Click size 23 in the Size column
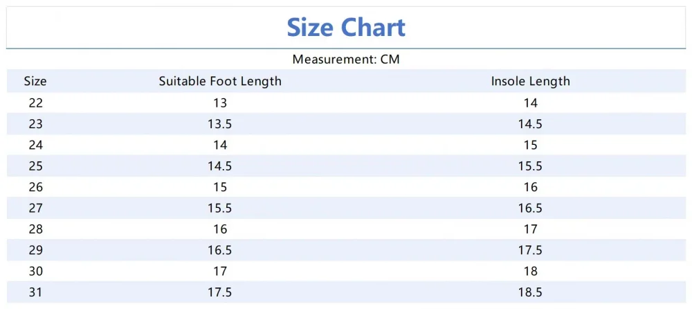692x309 pixels. [35, 124]
